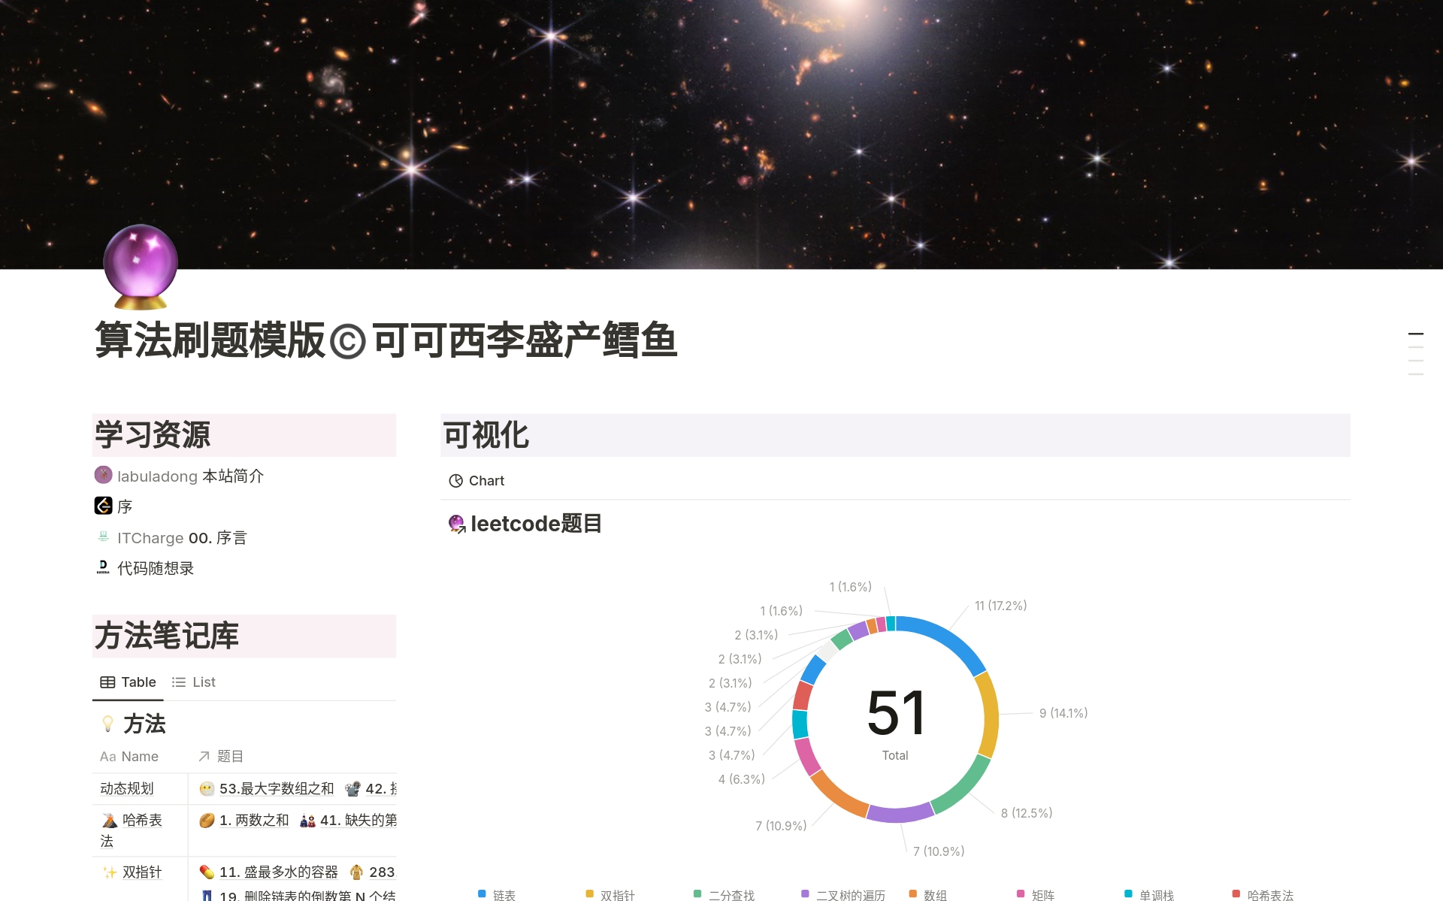This screenshot has height=901, width=1443.
Task: Open the 1. 两数之和 related page
Action: [253, 821]
